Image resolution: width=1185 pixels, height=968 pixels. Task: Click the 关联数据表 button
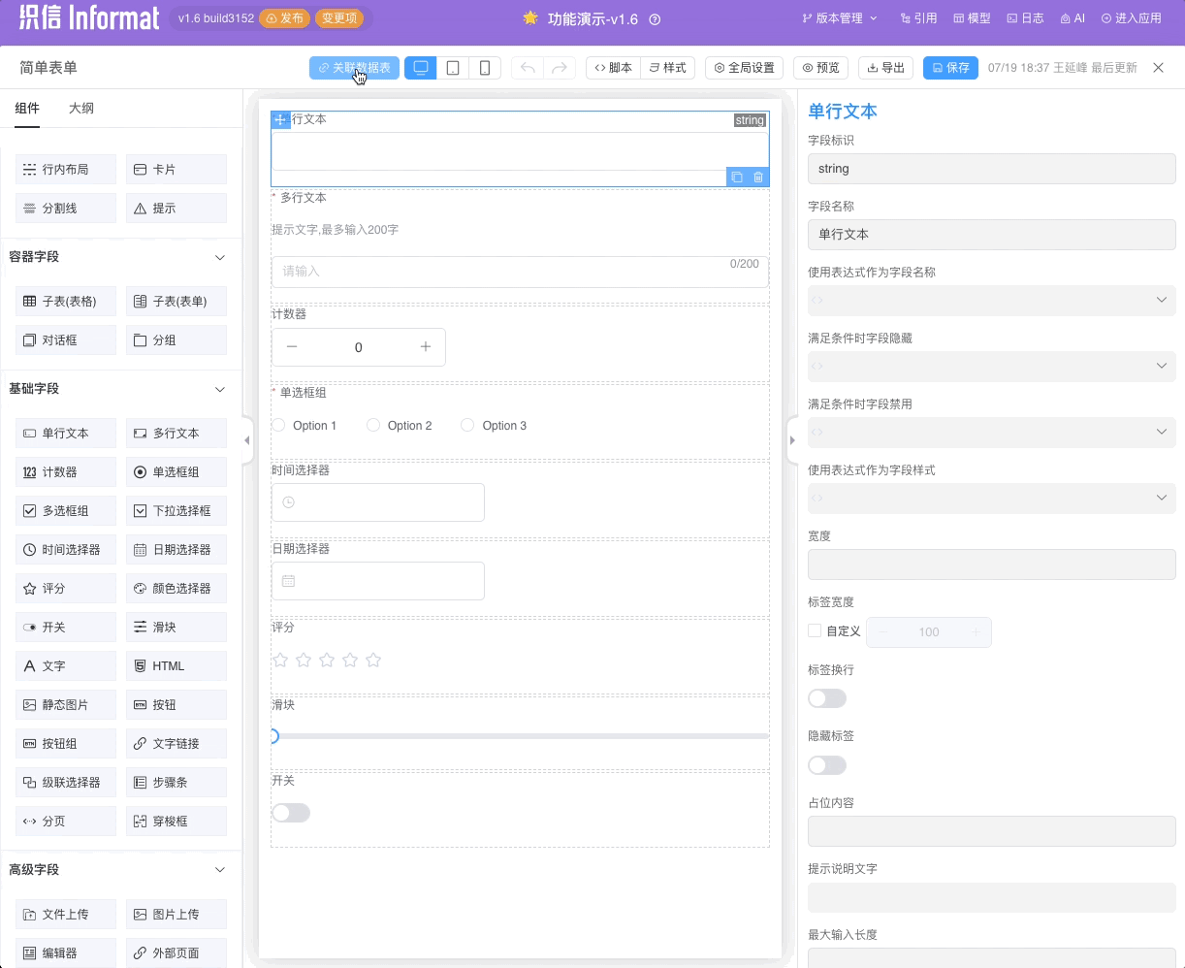click(352, 67)
